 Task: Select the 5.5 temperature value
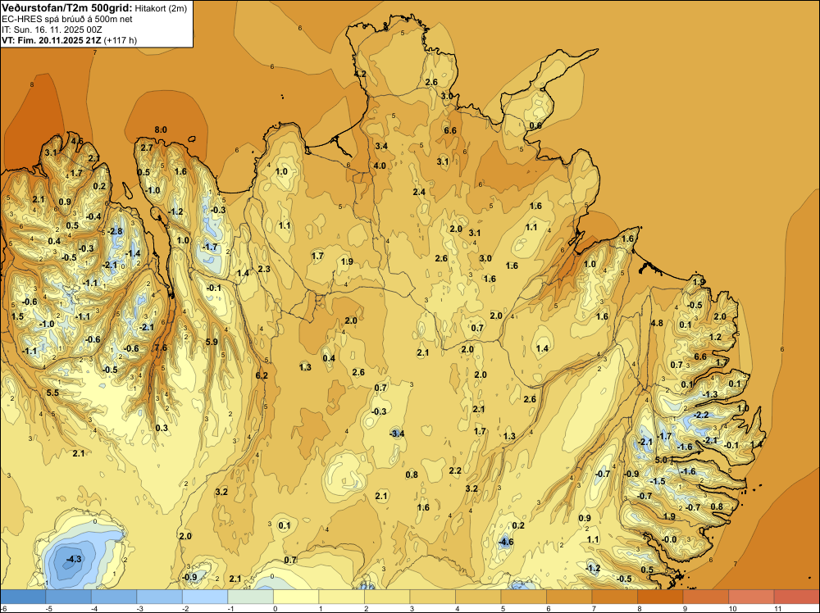coord(52,393)
